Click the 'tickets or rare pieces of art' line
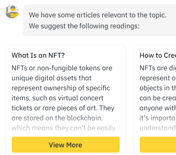The image size is (176, 155). click(63, 108)
